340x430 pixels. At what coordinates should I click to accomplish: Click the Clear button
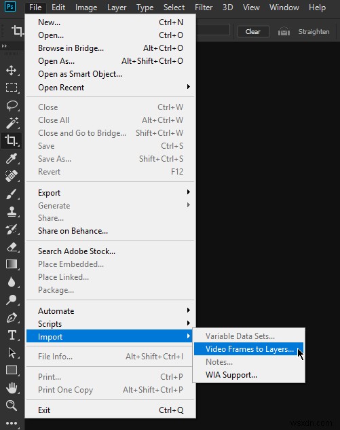click(253, 31)
